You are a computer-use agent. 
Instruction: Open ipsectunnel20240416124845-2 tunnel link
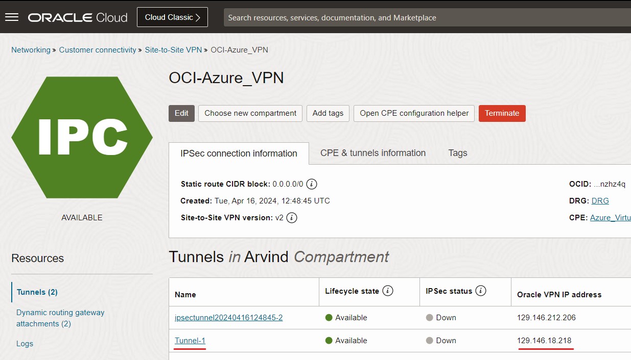click(x=228, y=318)
